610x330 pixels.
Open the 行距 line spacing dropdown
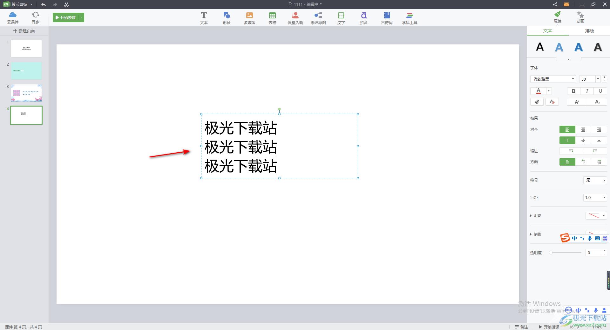[595, 198]
